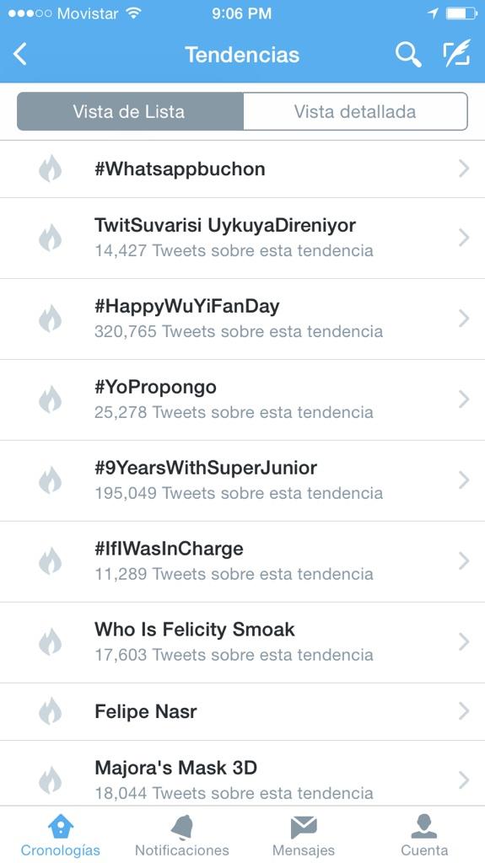
Task: Tap the back arrow in header
Action: click(20, 55)
